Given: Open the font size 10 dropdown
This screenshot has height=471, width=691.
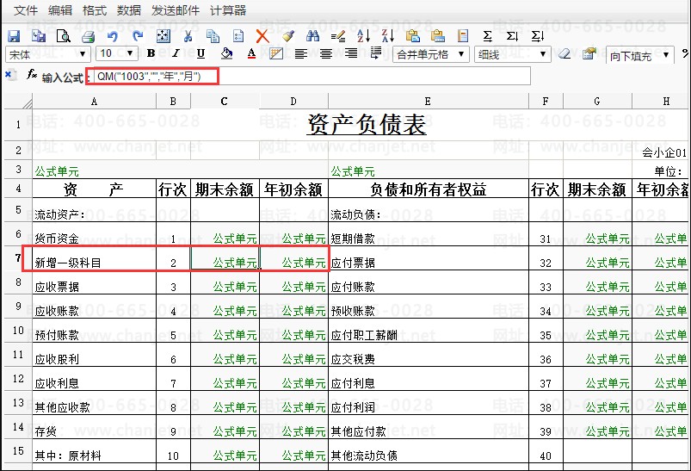Looking at the screenshot, I should point(117,54).
